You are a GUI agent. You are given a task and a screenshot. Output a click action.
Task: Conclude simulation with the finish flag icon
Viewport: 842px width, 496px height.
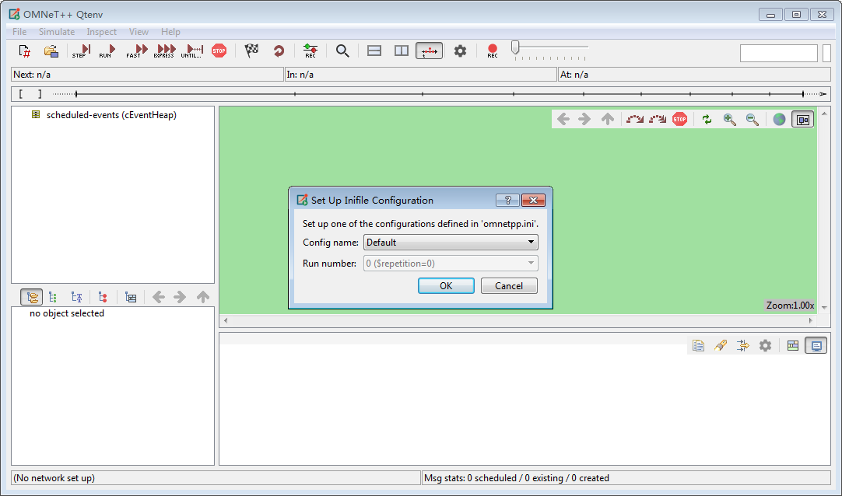tap(251, 51)
